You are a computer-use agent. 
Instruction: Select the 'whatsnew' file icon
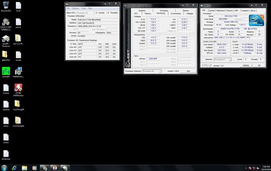point(6,155)
